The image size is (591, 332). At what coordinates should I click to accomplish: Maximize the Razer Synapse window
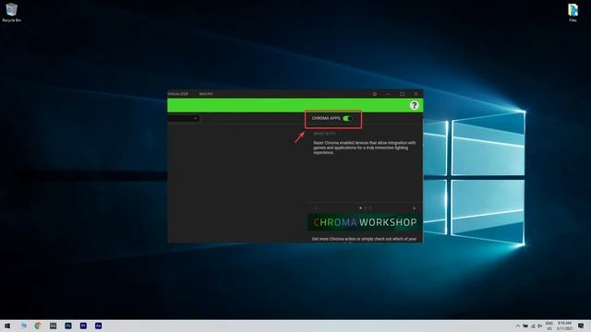click(403, 94)
